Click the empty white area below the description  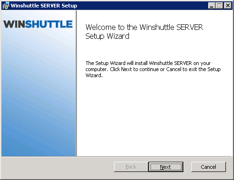point(154,117)
